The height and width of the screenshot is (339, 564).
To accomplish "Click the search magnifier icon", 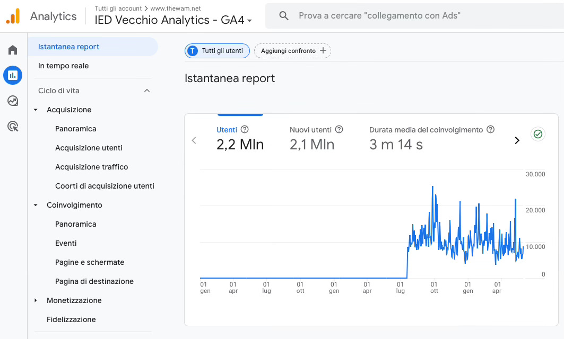I will pos(284,16).
